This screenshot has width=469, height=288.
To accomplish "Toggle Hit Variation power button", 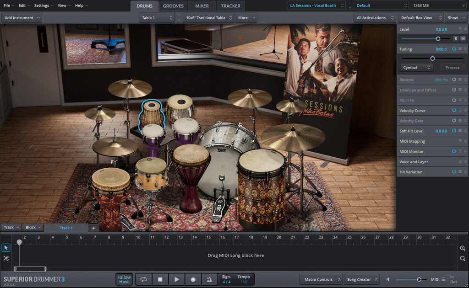I will (x=454, y=171).
